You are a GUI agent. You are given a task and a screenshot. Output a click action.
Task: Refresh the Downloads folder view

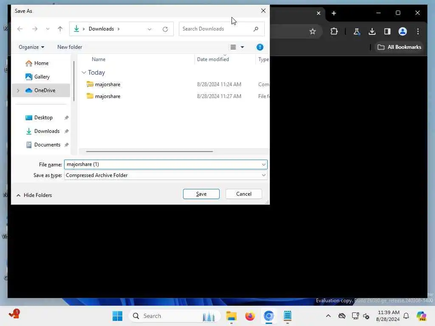click(x=165, y=29)
